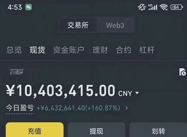Expand today's PnL details chevron

[x=127, y=108]
